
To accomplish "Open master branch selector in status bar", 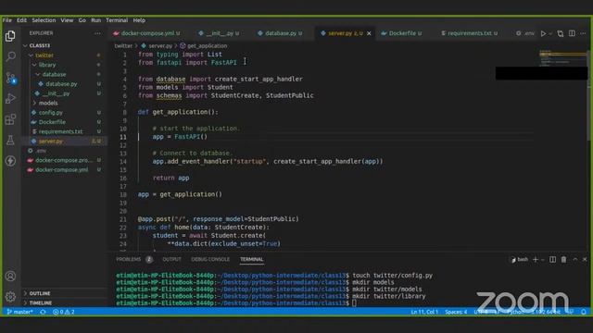I will (19, 312).
